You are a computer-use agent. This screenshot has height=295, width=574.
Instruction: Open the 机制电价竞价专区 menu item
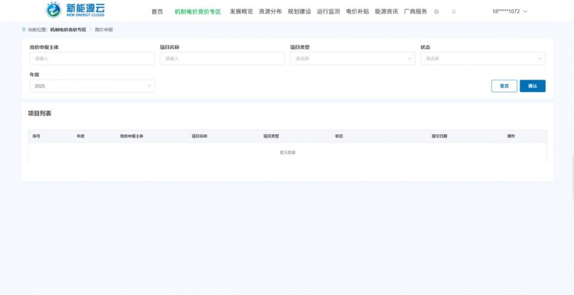click(197, 11)
